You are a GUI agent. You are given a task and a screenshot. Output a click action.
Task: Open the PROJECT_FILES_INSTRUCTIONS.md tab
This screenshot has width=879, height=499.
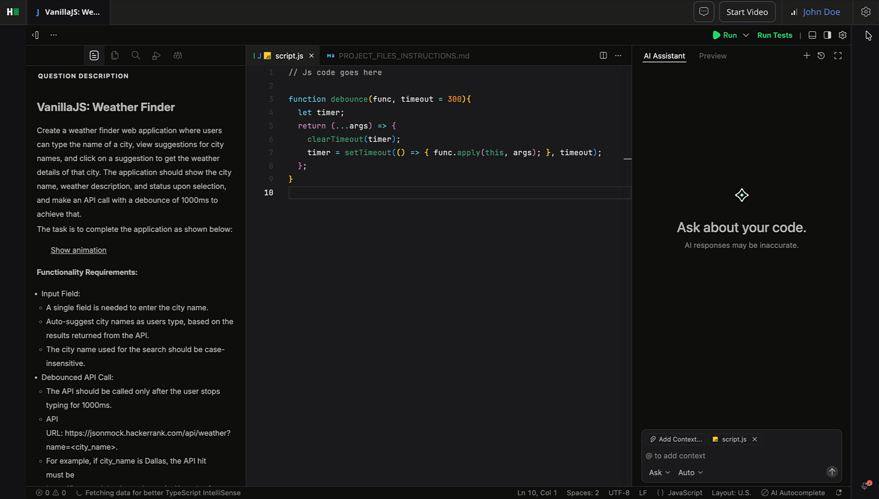[x=404, y=55]
